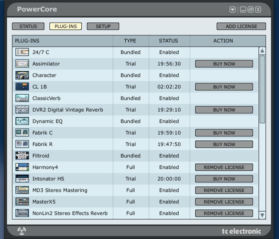This screenshot has width=279, height=239.
Task: Select the Assimilator plug-in name
Action: [x=46, y=64]
